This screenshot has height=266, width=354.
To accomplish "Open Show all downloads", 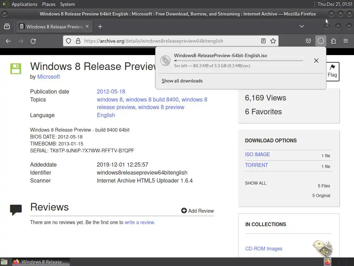I will (x=182, y=81).
